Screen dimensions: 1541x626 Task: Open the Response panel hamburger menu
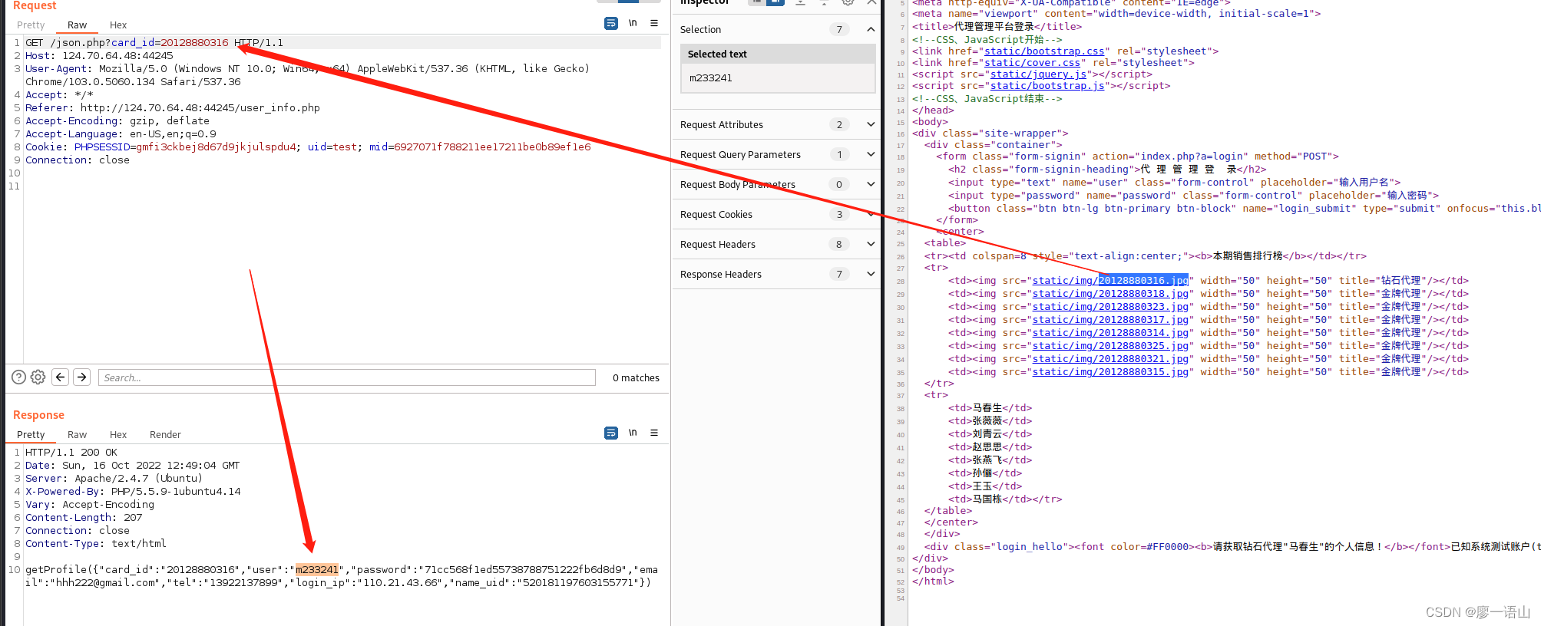pos(654,433)
